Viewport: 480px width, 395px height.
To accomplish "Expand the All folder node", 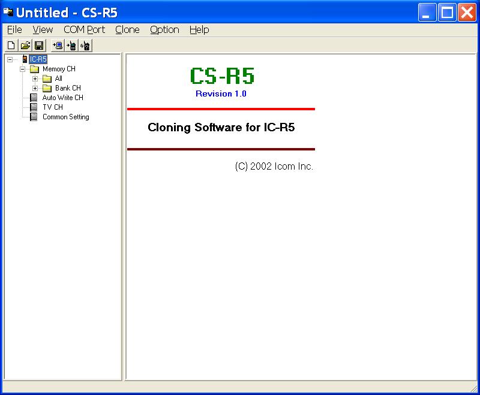I will coord(35,79).
